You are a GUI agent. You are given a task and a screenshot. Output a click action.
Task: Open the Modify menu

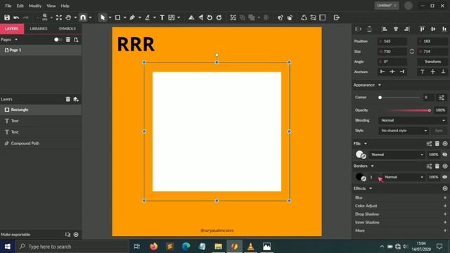point(35,6)
